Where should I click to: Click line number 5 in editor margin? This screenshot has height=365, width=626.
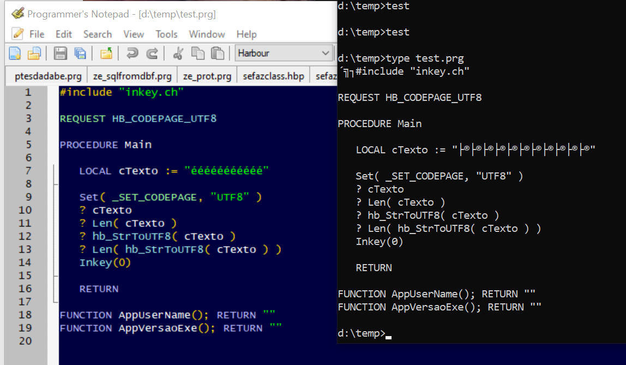pos(28,145)
